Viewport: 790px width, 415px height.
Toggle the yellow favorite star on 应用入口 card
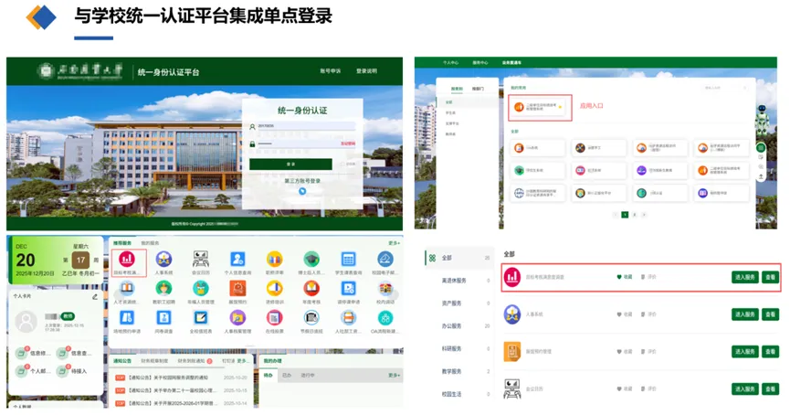click(x=560, y=107)
